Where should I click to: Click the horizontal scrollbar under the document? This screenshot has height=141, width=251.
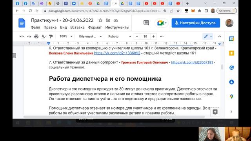tap(114, 117)
